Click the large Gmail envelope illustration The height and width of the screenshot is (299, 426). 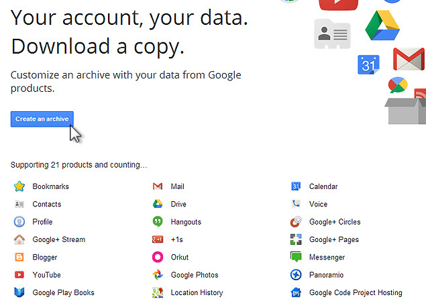coord(409,59)
